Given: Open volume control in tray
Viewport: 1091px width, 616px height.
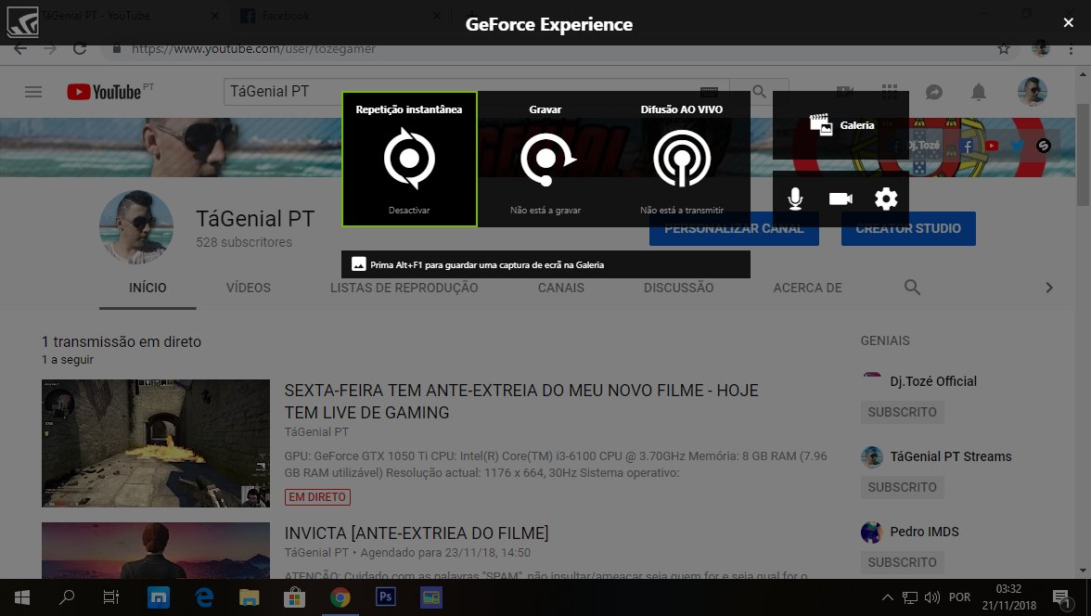Looking at the screenshot, I should [932, 597].
